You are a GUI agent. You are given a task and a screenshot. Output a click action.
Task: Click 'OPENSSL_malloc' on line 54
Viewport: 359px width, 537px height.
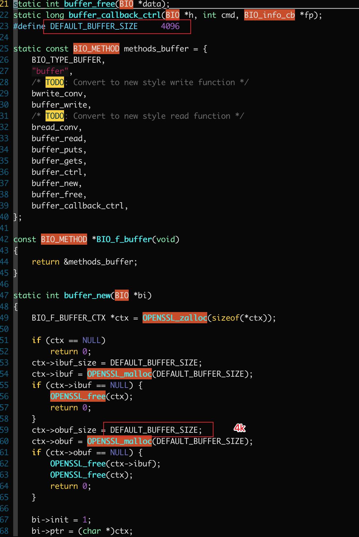pos(119,374)
